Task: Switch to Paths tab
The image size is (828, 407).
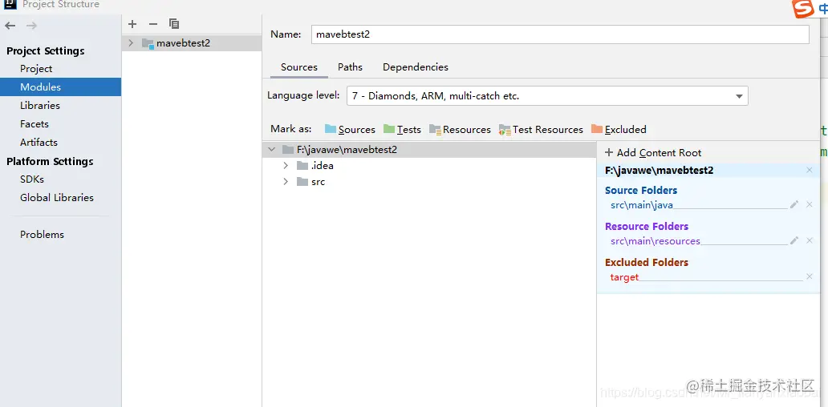Action: [x=350, y=67]
